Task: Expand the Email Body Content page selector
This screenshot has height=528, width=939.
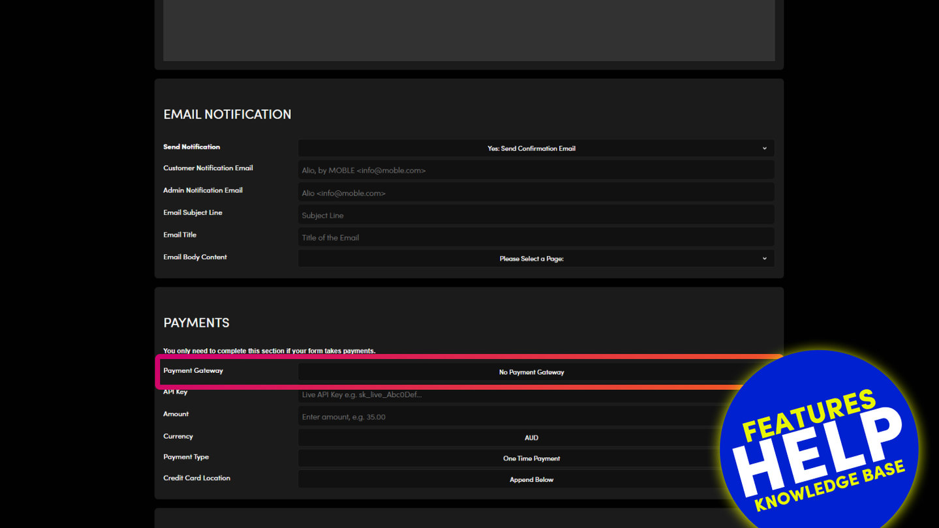Action: [x=531, y=259]
